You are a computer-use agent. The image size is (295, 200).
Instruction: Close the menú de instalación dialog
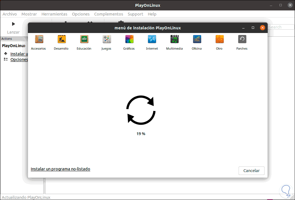pos(263,28)
